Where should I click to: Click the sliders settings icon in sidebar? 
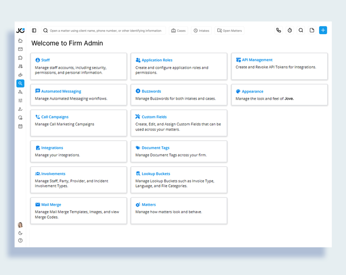[20, 101]
